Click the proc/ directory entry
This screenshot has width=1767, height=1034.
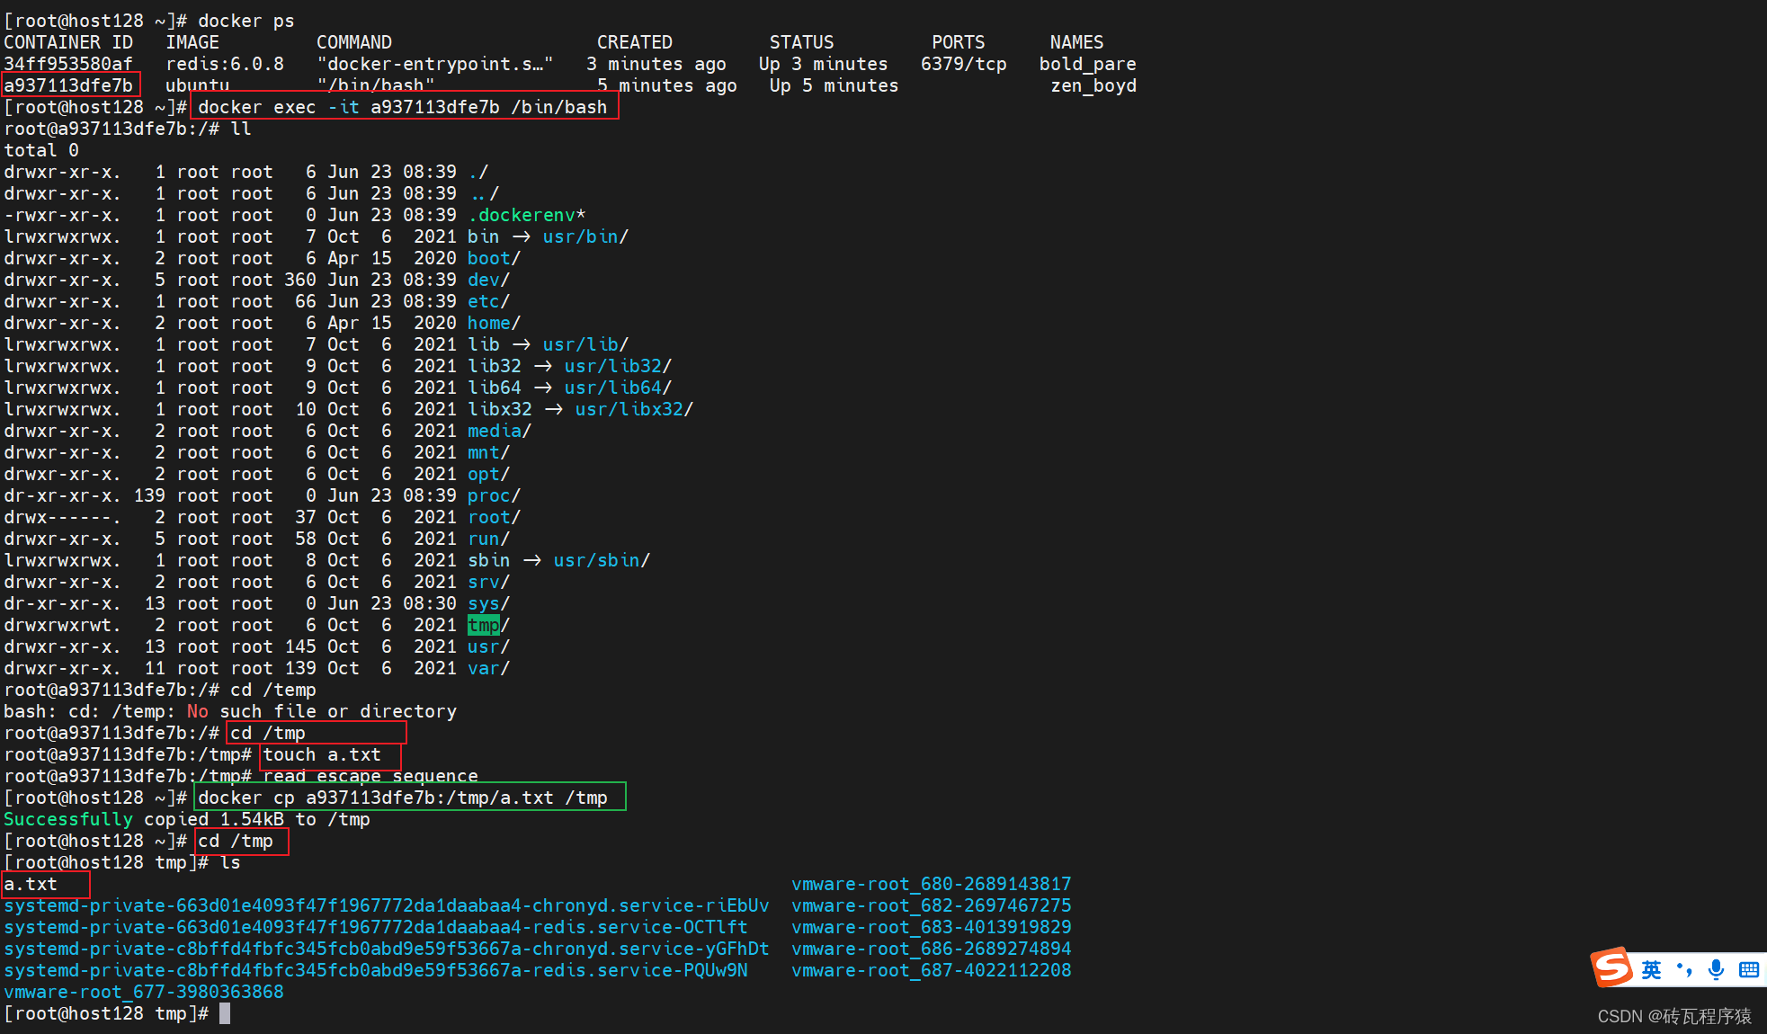(494, 495)
